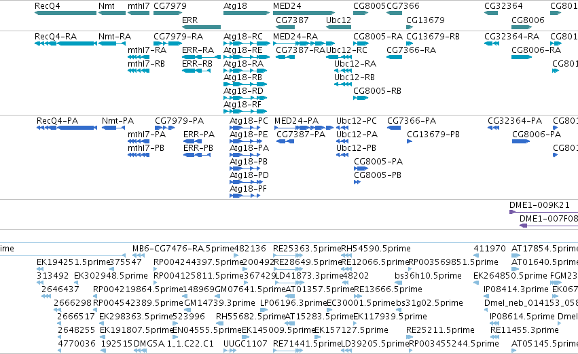Click the RE13666.5prime EST label
The height and width of the screenshot is (354, 578).
(388, 290)
